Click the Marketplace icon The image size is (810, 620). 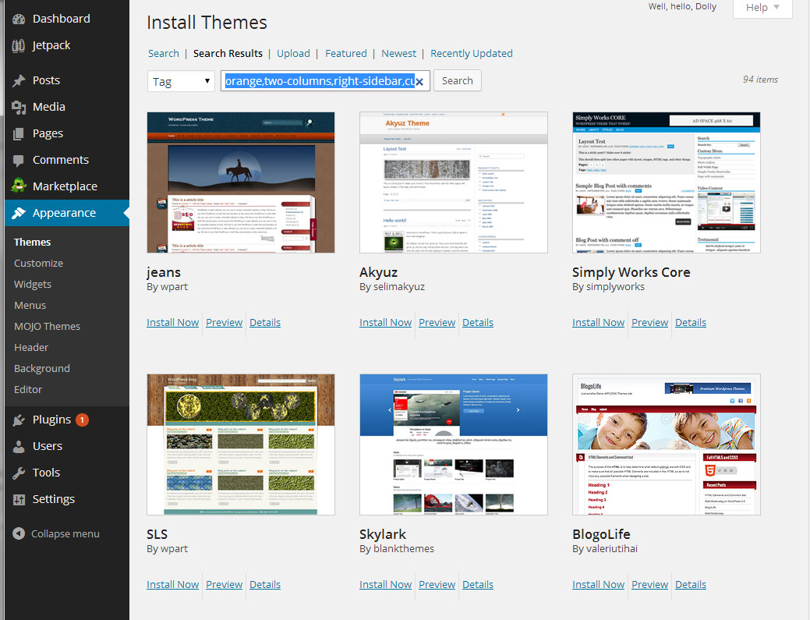19,186
